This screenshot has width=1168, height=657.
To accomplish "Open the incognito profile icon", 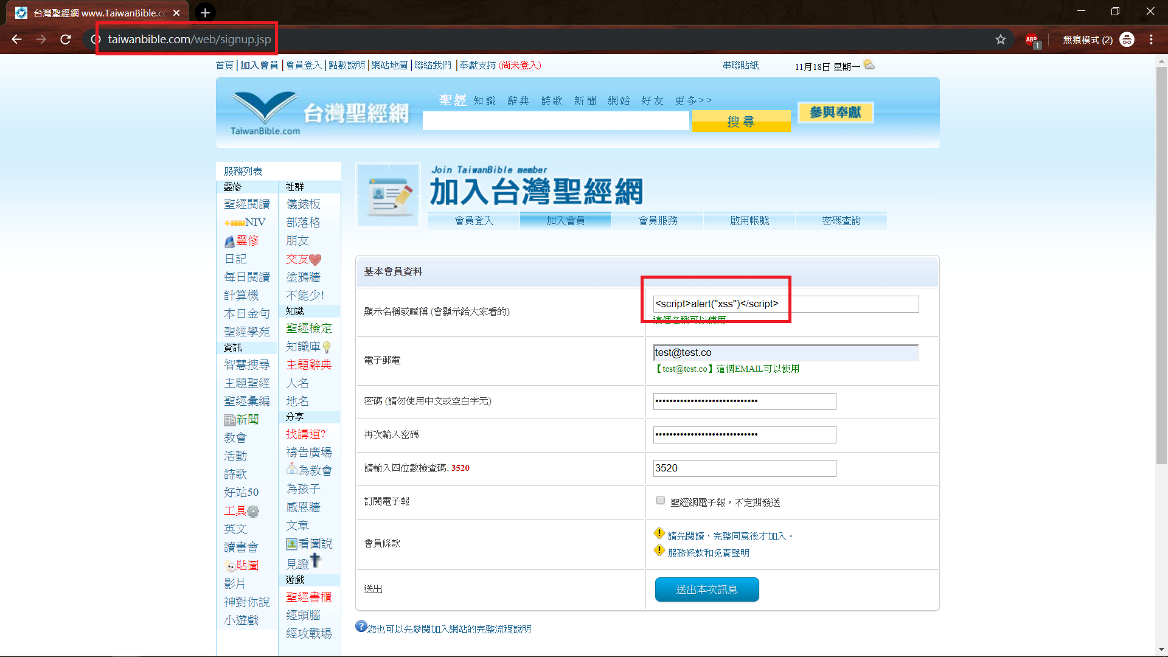I will (1127, 40).
